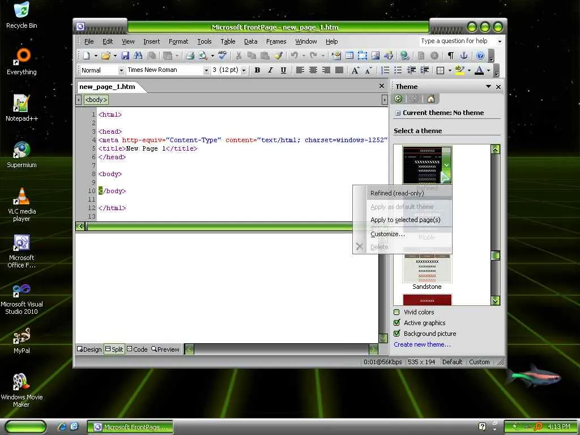
Task: Click the New Page toolbar icon
Action: (x=87, y=56)
